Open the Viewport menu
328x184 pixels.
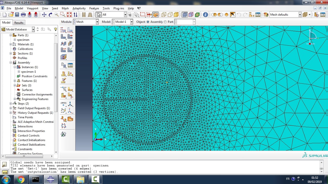click(x=33, y=8)
